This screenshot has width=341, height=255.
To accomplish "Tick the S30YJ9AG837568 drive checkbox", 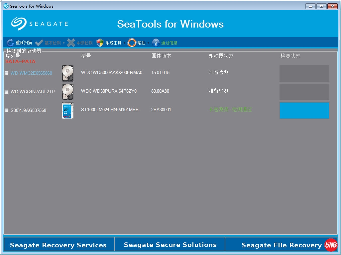I will point(7,111).
